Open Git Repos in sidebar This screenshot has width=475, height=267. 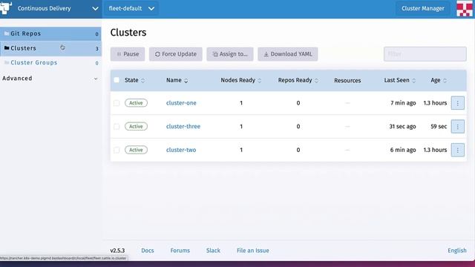(50, 33)
